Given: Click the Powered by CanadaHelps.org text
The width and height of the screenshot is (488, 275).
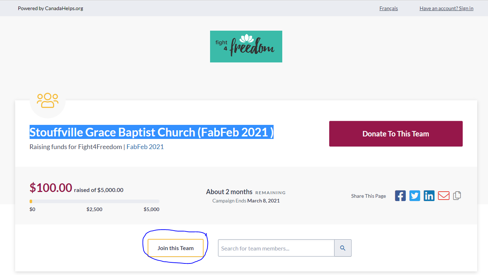Looking at the screenshot, I should pyautogui.click(x=51, y=8).
